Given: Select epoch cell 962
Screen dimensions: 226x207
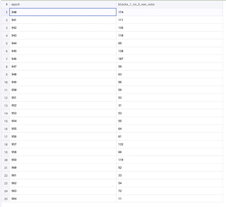Looking at the screenshot, I should click(x=63, y=183).
